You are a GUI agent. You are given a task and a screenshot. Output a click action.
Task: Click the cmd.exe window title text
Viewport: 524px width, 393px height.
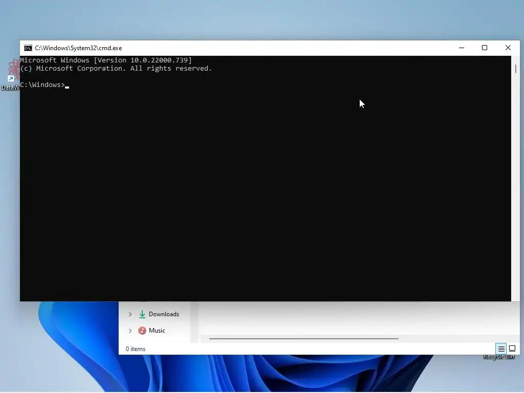click(x=78, y=48)
